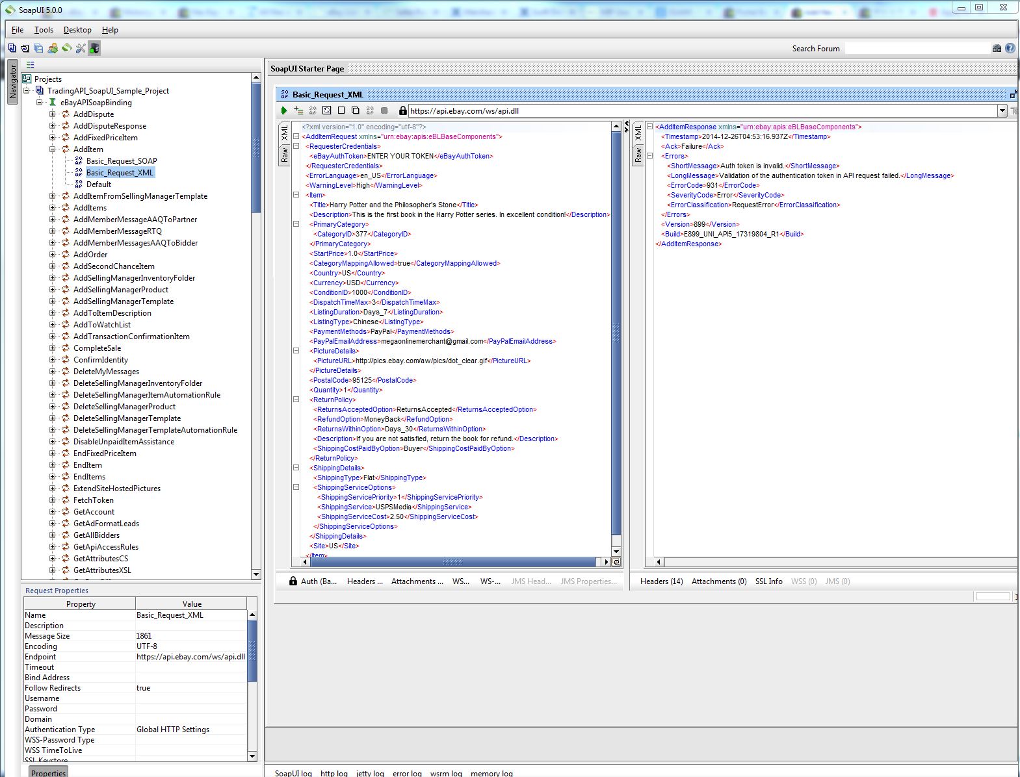
Task: Collapse the Errors element in response
Action: (649, 156)
